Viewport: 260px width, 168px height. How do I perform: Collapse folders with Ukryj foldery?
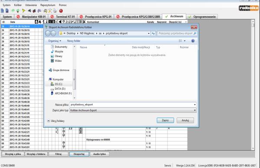tap(56, 121)
